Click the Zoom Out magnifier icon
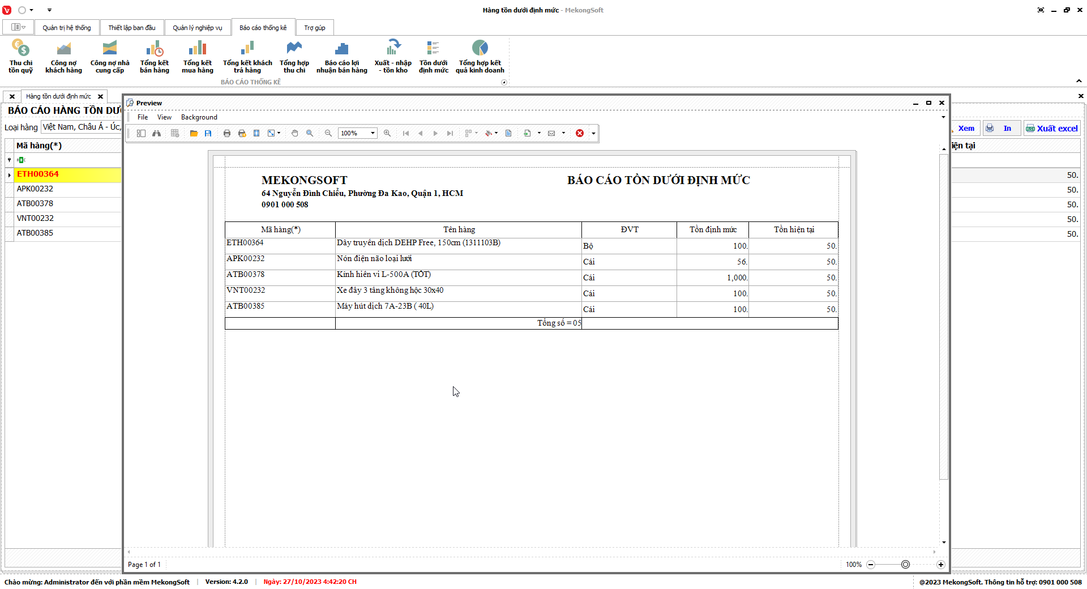Image resolution: width=1087 pixels, height=589 pixels. (328, 133)
